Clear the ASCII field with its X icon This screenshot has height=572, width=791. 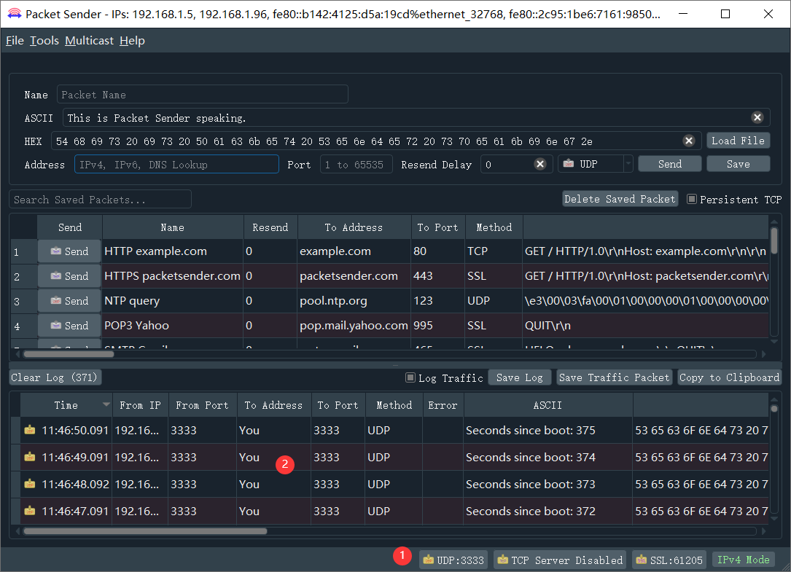[x=757, y=117]
